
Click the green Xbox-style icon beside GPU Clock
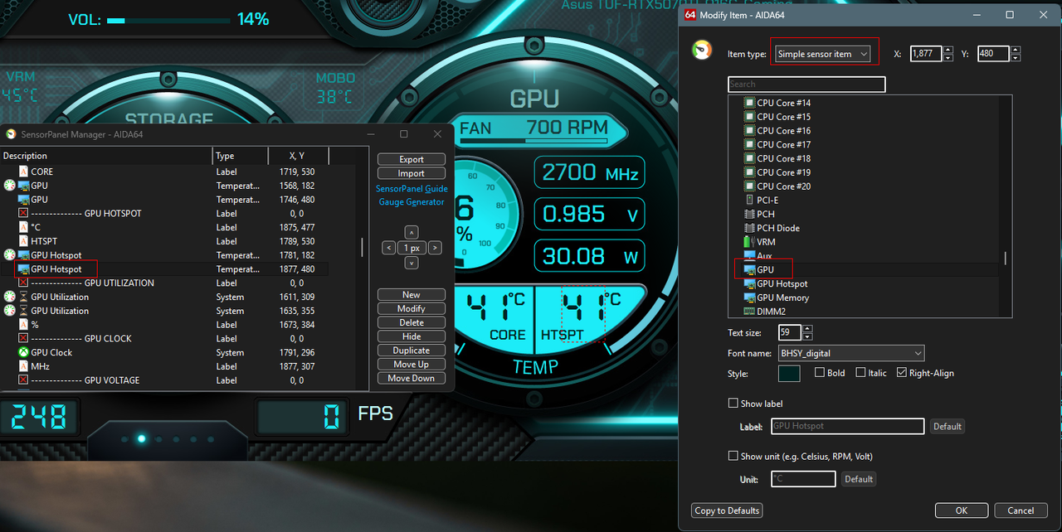tap(23, 352)
